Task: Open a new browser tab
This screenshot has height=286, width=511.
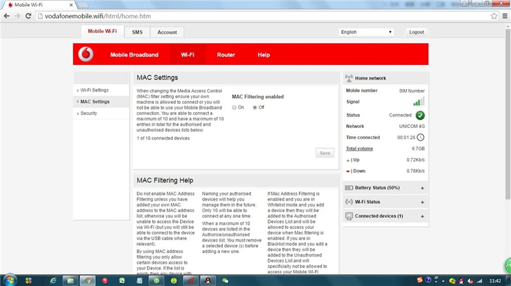Action: [x=83, y=5]
